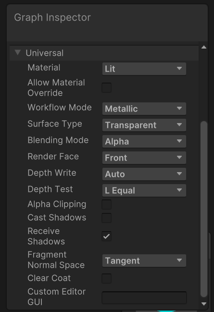Screen dimensions: 214x312
Task: Click the scrollbar down arrow
Action: [x=203, y=304]
